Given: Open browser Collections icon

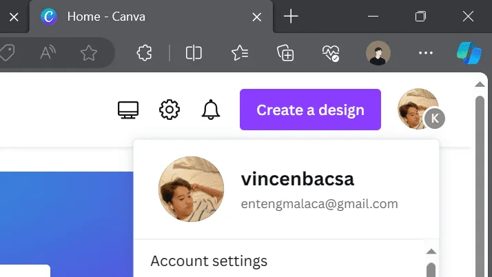Looking at the screenshot, I should pos(285,52).
